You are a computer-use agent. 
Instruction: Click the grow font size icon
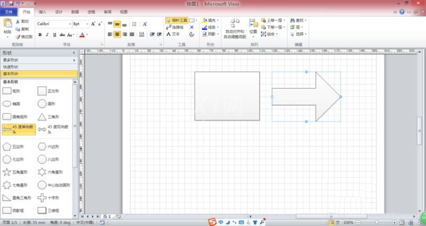tap(93, 24)
